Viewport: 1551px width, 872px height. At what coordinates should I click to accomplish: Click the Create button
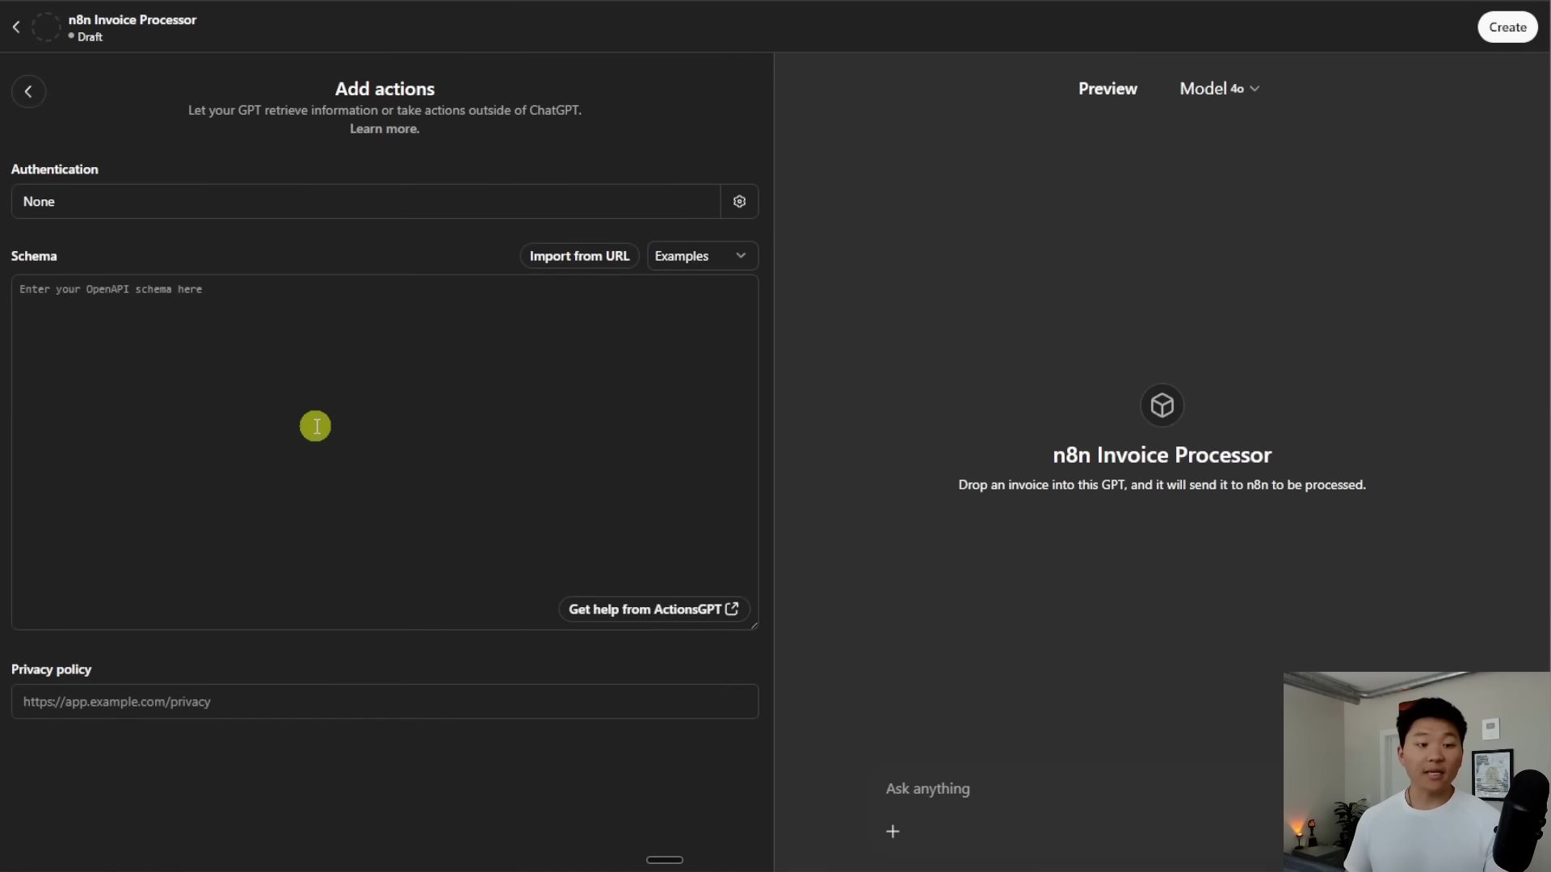pos(1507,27)
